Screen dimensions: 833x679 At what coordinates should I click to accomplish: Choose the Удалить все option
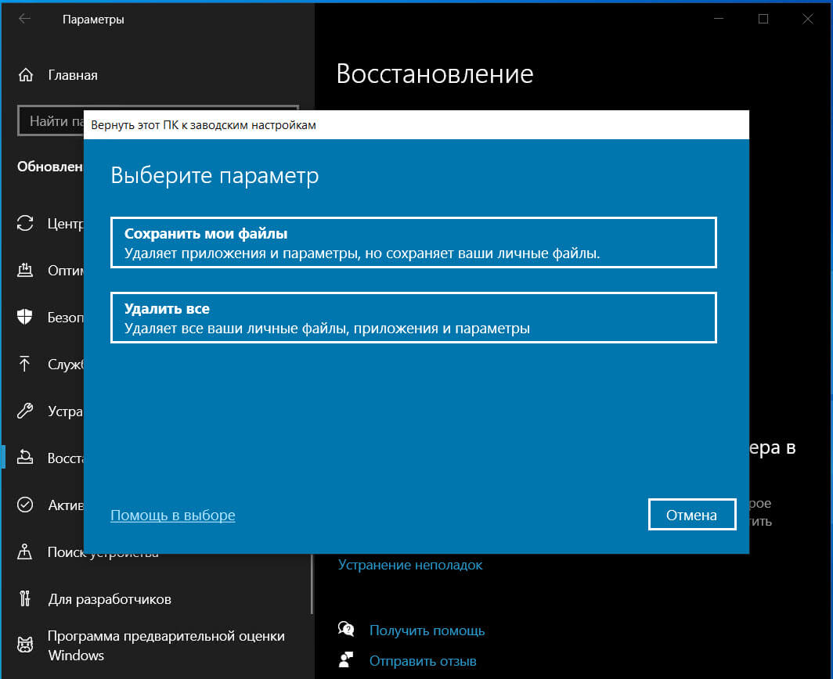coord(413,318)
